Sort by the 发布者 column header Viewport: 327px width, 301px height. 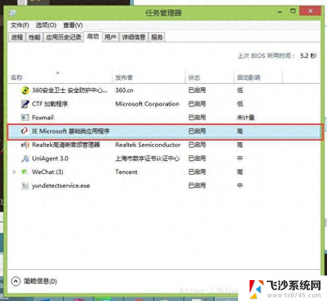click(x=149, y=78)
